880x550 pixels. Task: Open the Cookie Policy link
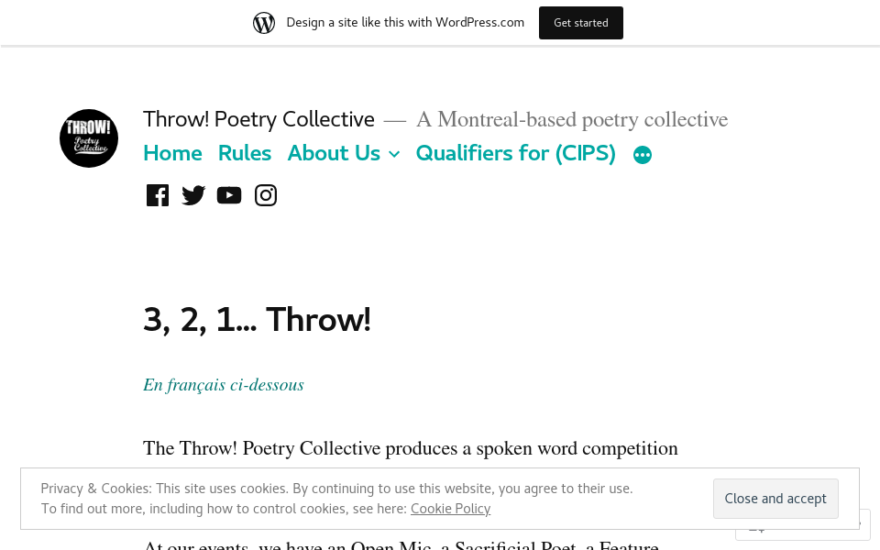coord(450,508)
